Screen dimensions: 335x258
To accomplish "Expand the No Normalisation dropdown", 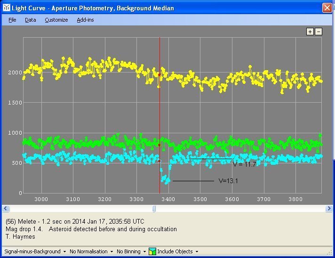I will [x=91, y=251].
